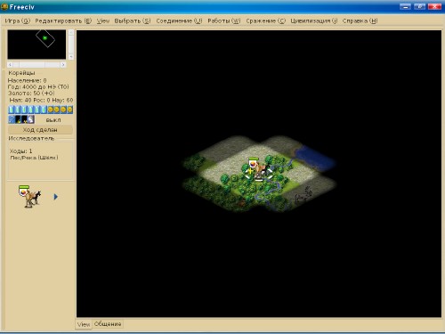The width and height of the screenshot is (445, 334).
Task: Click the Ход сделан button
Action: click(x=40, y=130)
